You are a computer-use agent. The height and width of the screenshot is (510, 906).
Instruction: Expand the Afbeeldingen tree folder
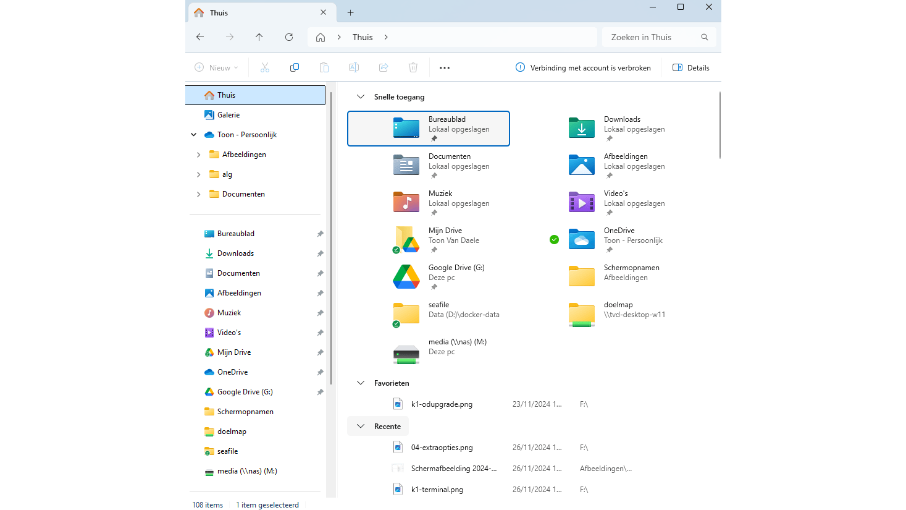point(198,155)
